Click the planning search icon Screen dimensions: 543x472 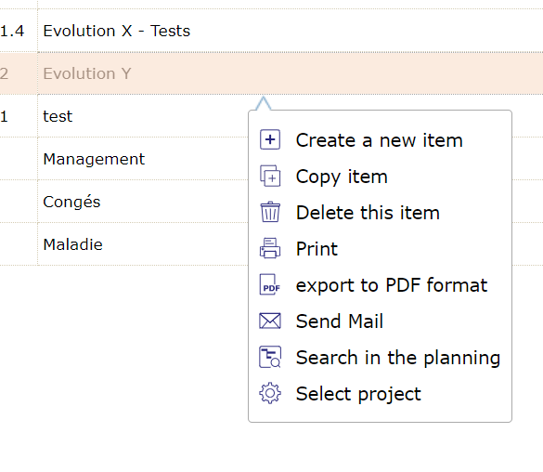tap(270, 357)
